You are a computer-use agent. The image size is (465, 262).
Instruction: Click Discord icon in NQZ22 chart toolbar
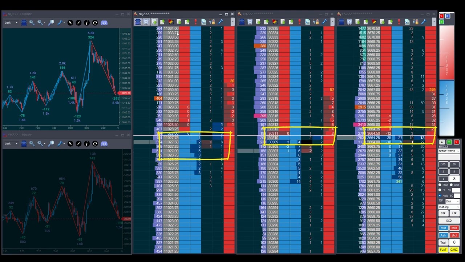click(x=104, y=23)
